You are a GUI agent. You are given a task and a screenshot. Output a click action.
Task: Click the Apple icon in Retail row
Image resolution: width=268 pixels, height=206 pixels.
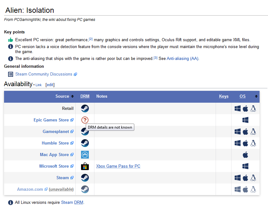click(246, 108)
